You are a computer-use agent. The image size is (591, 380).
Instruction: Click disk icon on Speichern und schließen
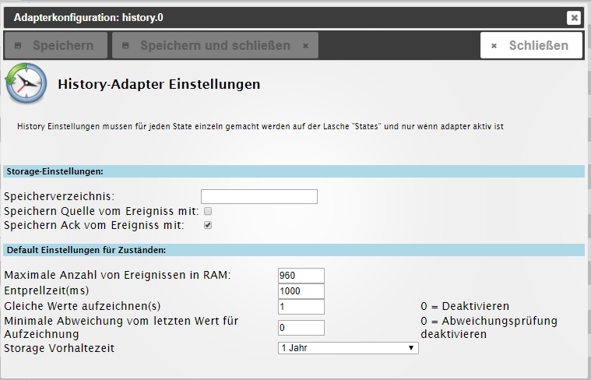pos(126,46)
